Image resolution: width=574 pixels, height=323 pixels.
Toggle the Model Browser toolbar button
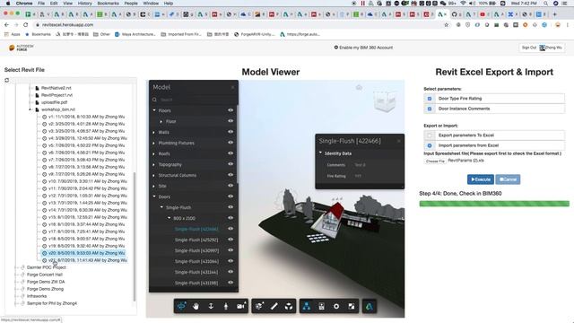(307, 306)
